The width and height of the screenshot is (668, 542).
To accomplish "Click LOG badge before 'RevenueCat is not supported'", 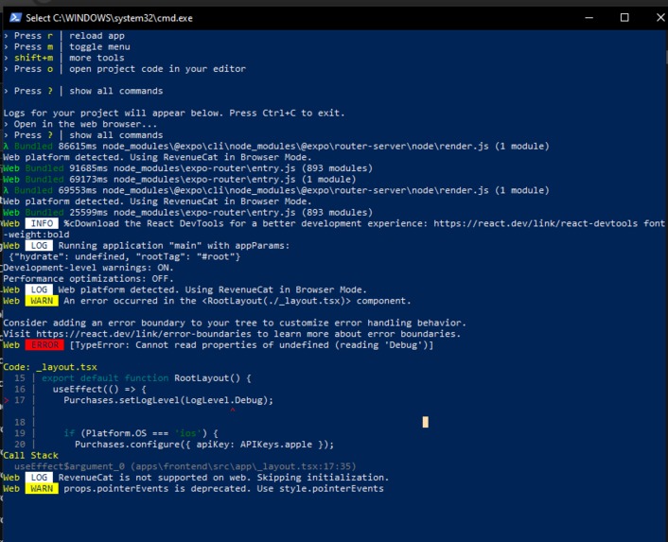I will [39, 478].
